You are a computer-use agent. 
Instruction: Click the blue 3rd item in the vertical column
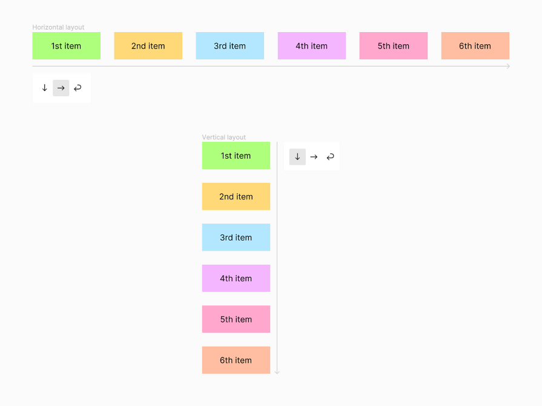tap(236, 237)
